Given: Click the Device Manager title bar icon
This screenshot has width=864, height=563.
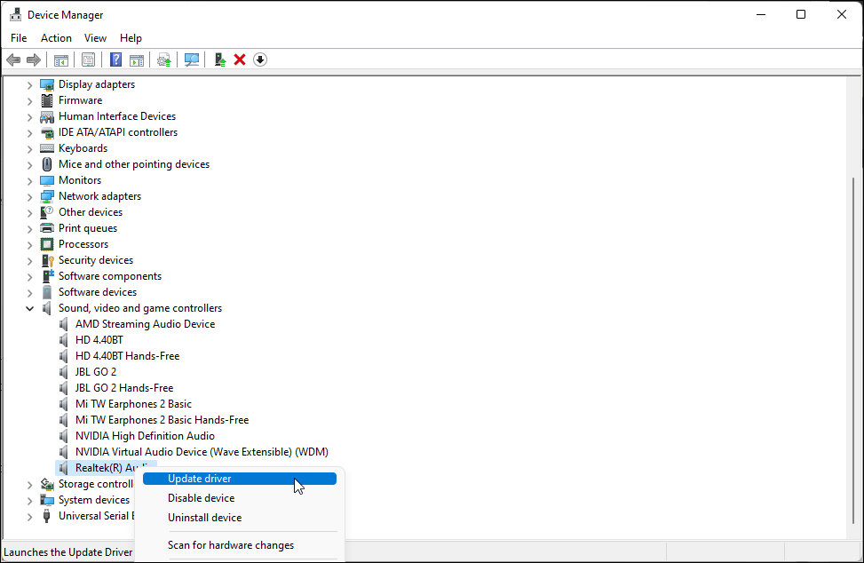Looking at the screenshot, I should (15, 15).
